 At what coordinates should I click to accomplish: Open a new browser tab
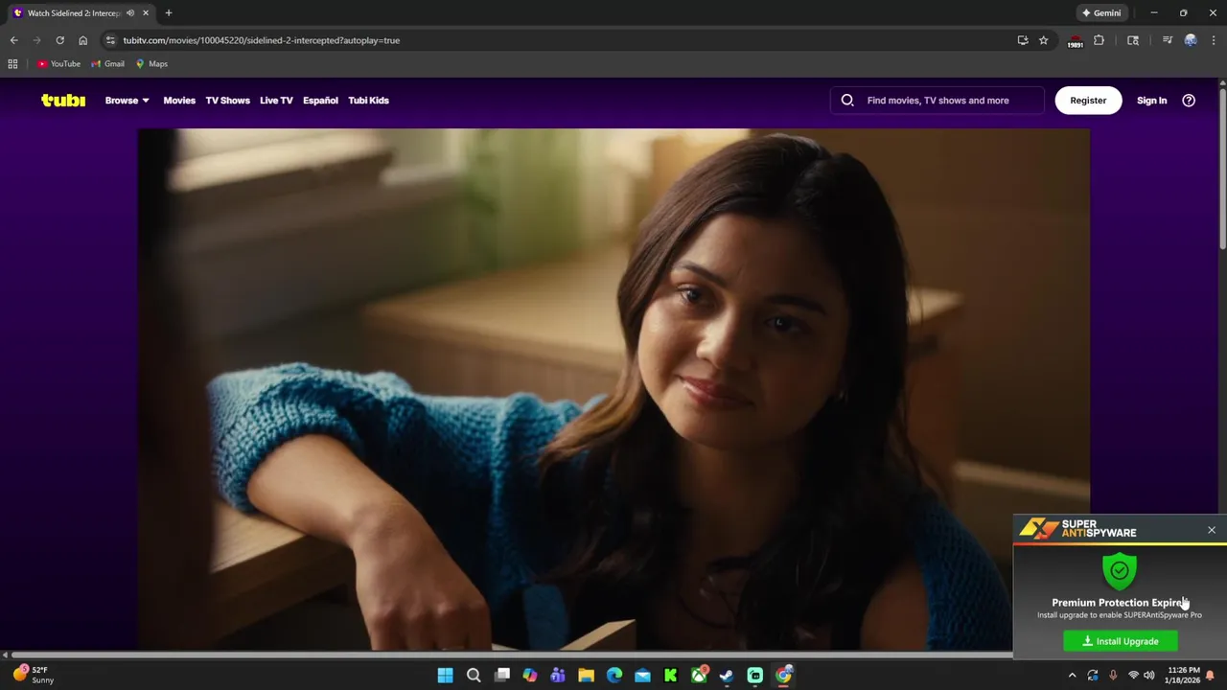[169, 13]
